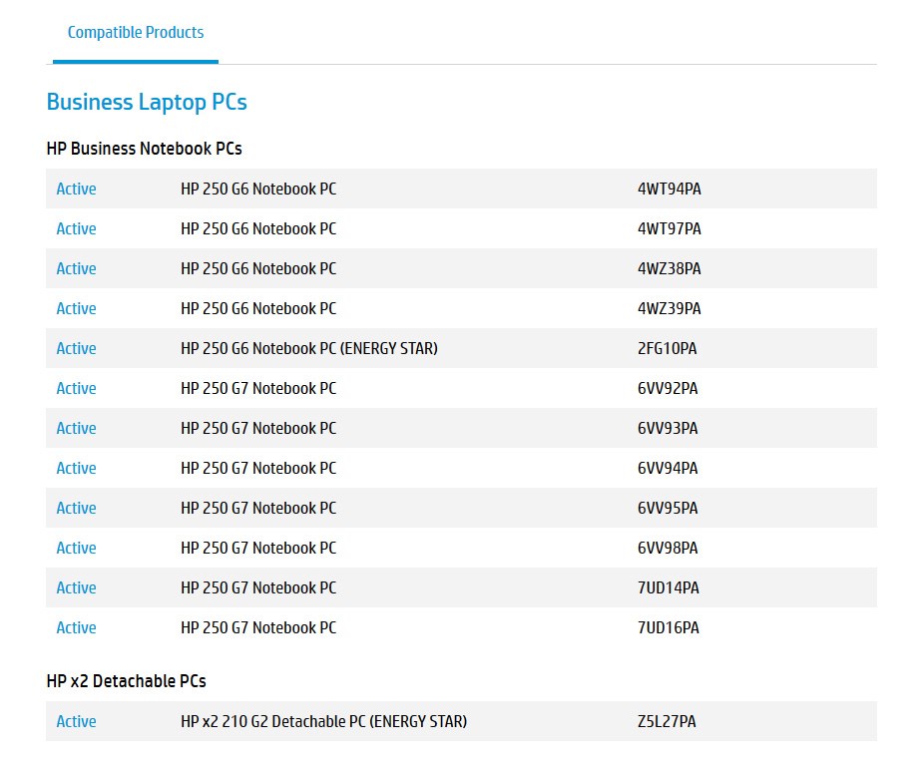The width and height of the screenshot is (923, 768).
Task: Click Active link for part 6VV98PA
Action: (76, 548)
